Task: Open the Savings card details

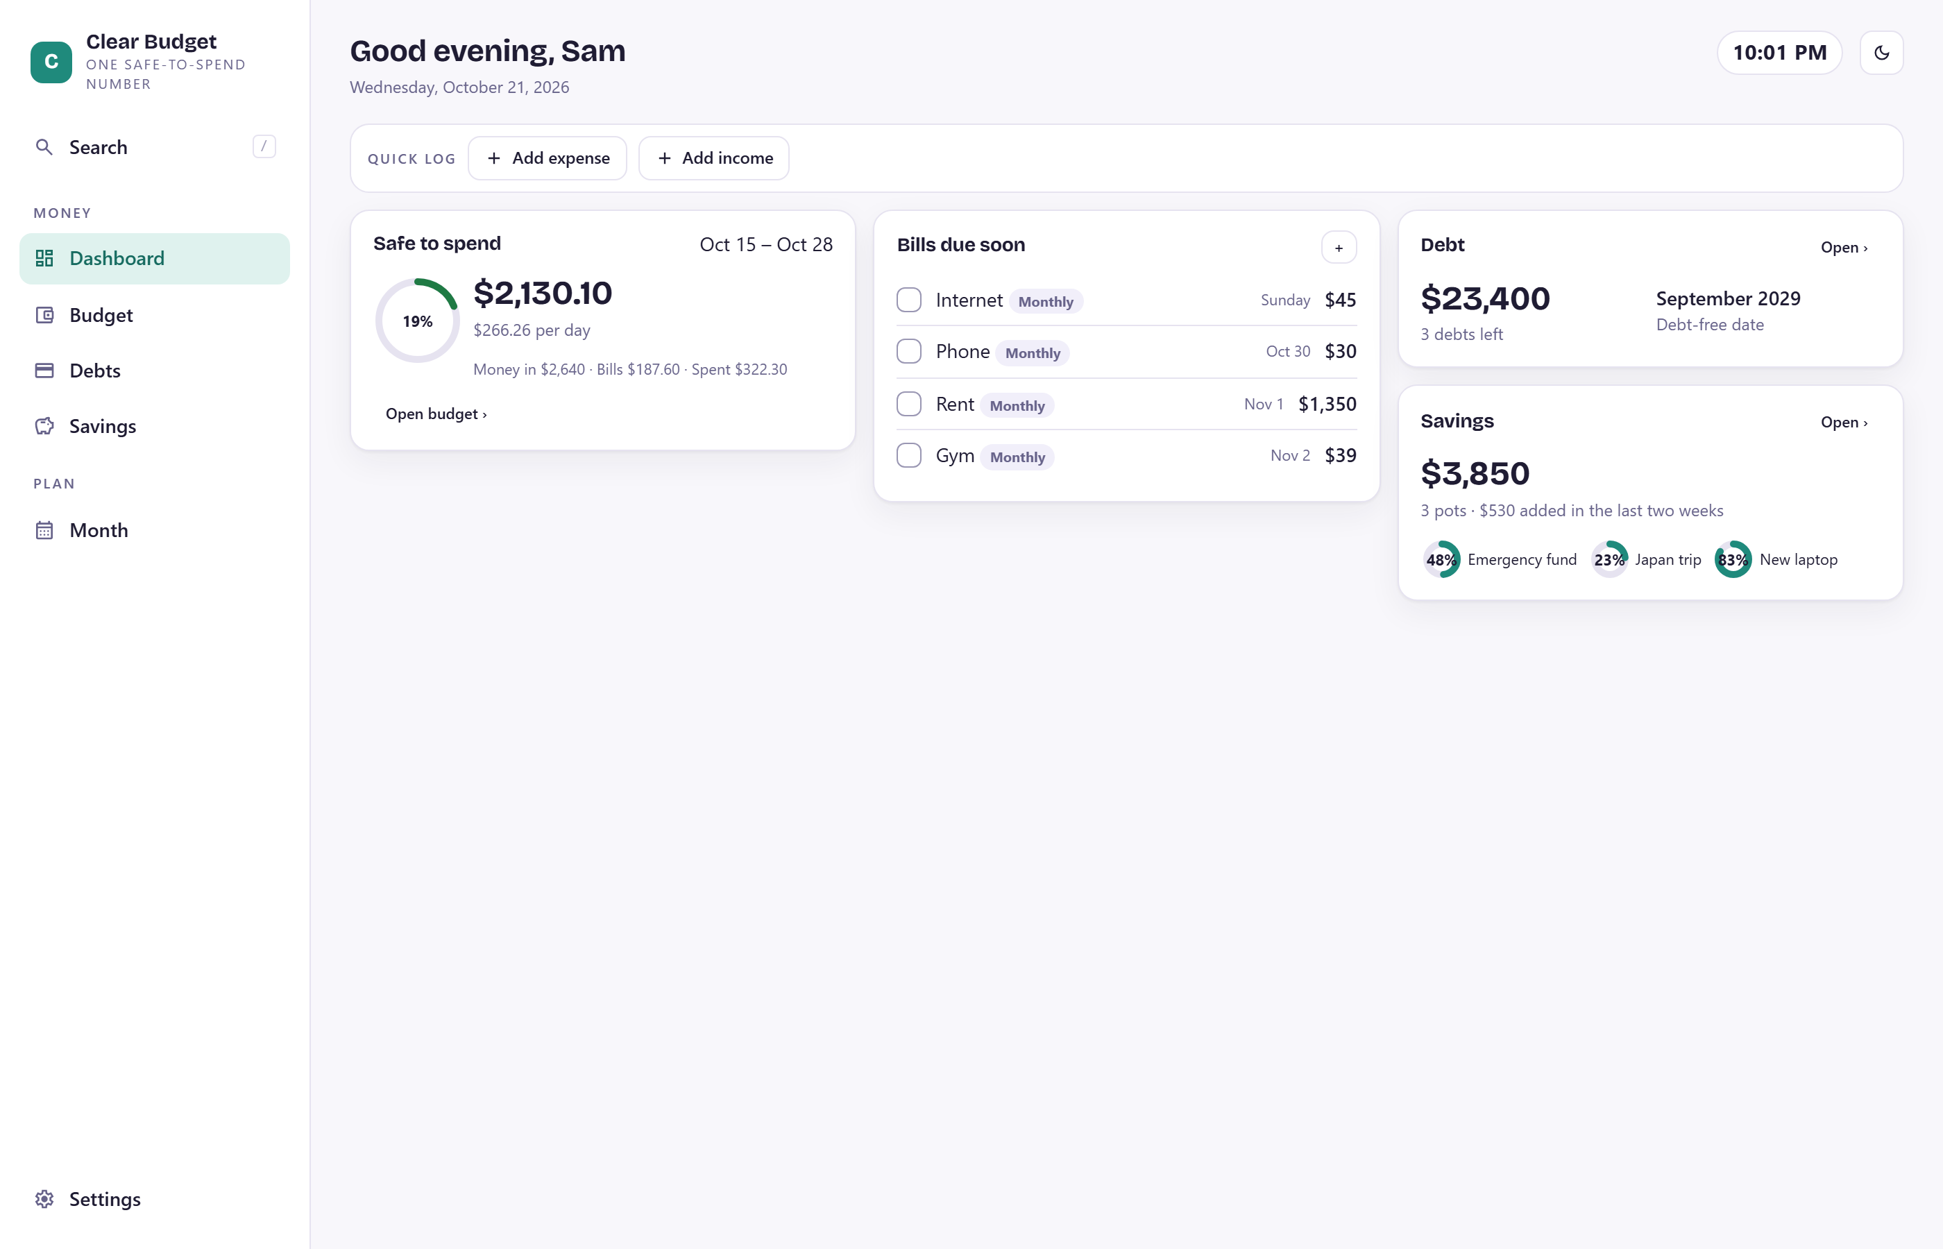Action: click(x=1844, y=423)
